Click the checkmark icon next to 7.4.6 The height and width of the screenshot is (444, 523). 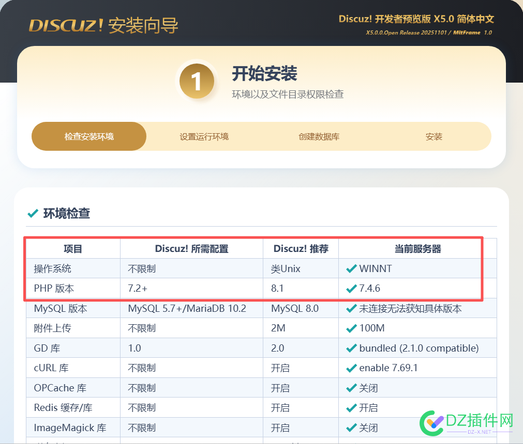[351, 288]
